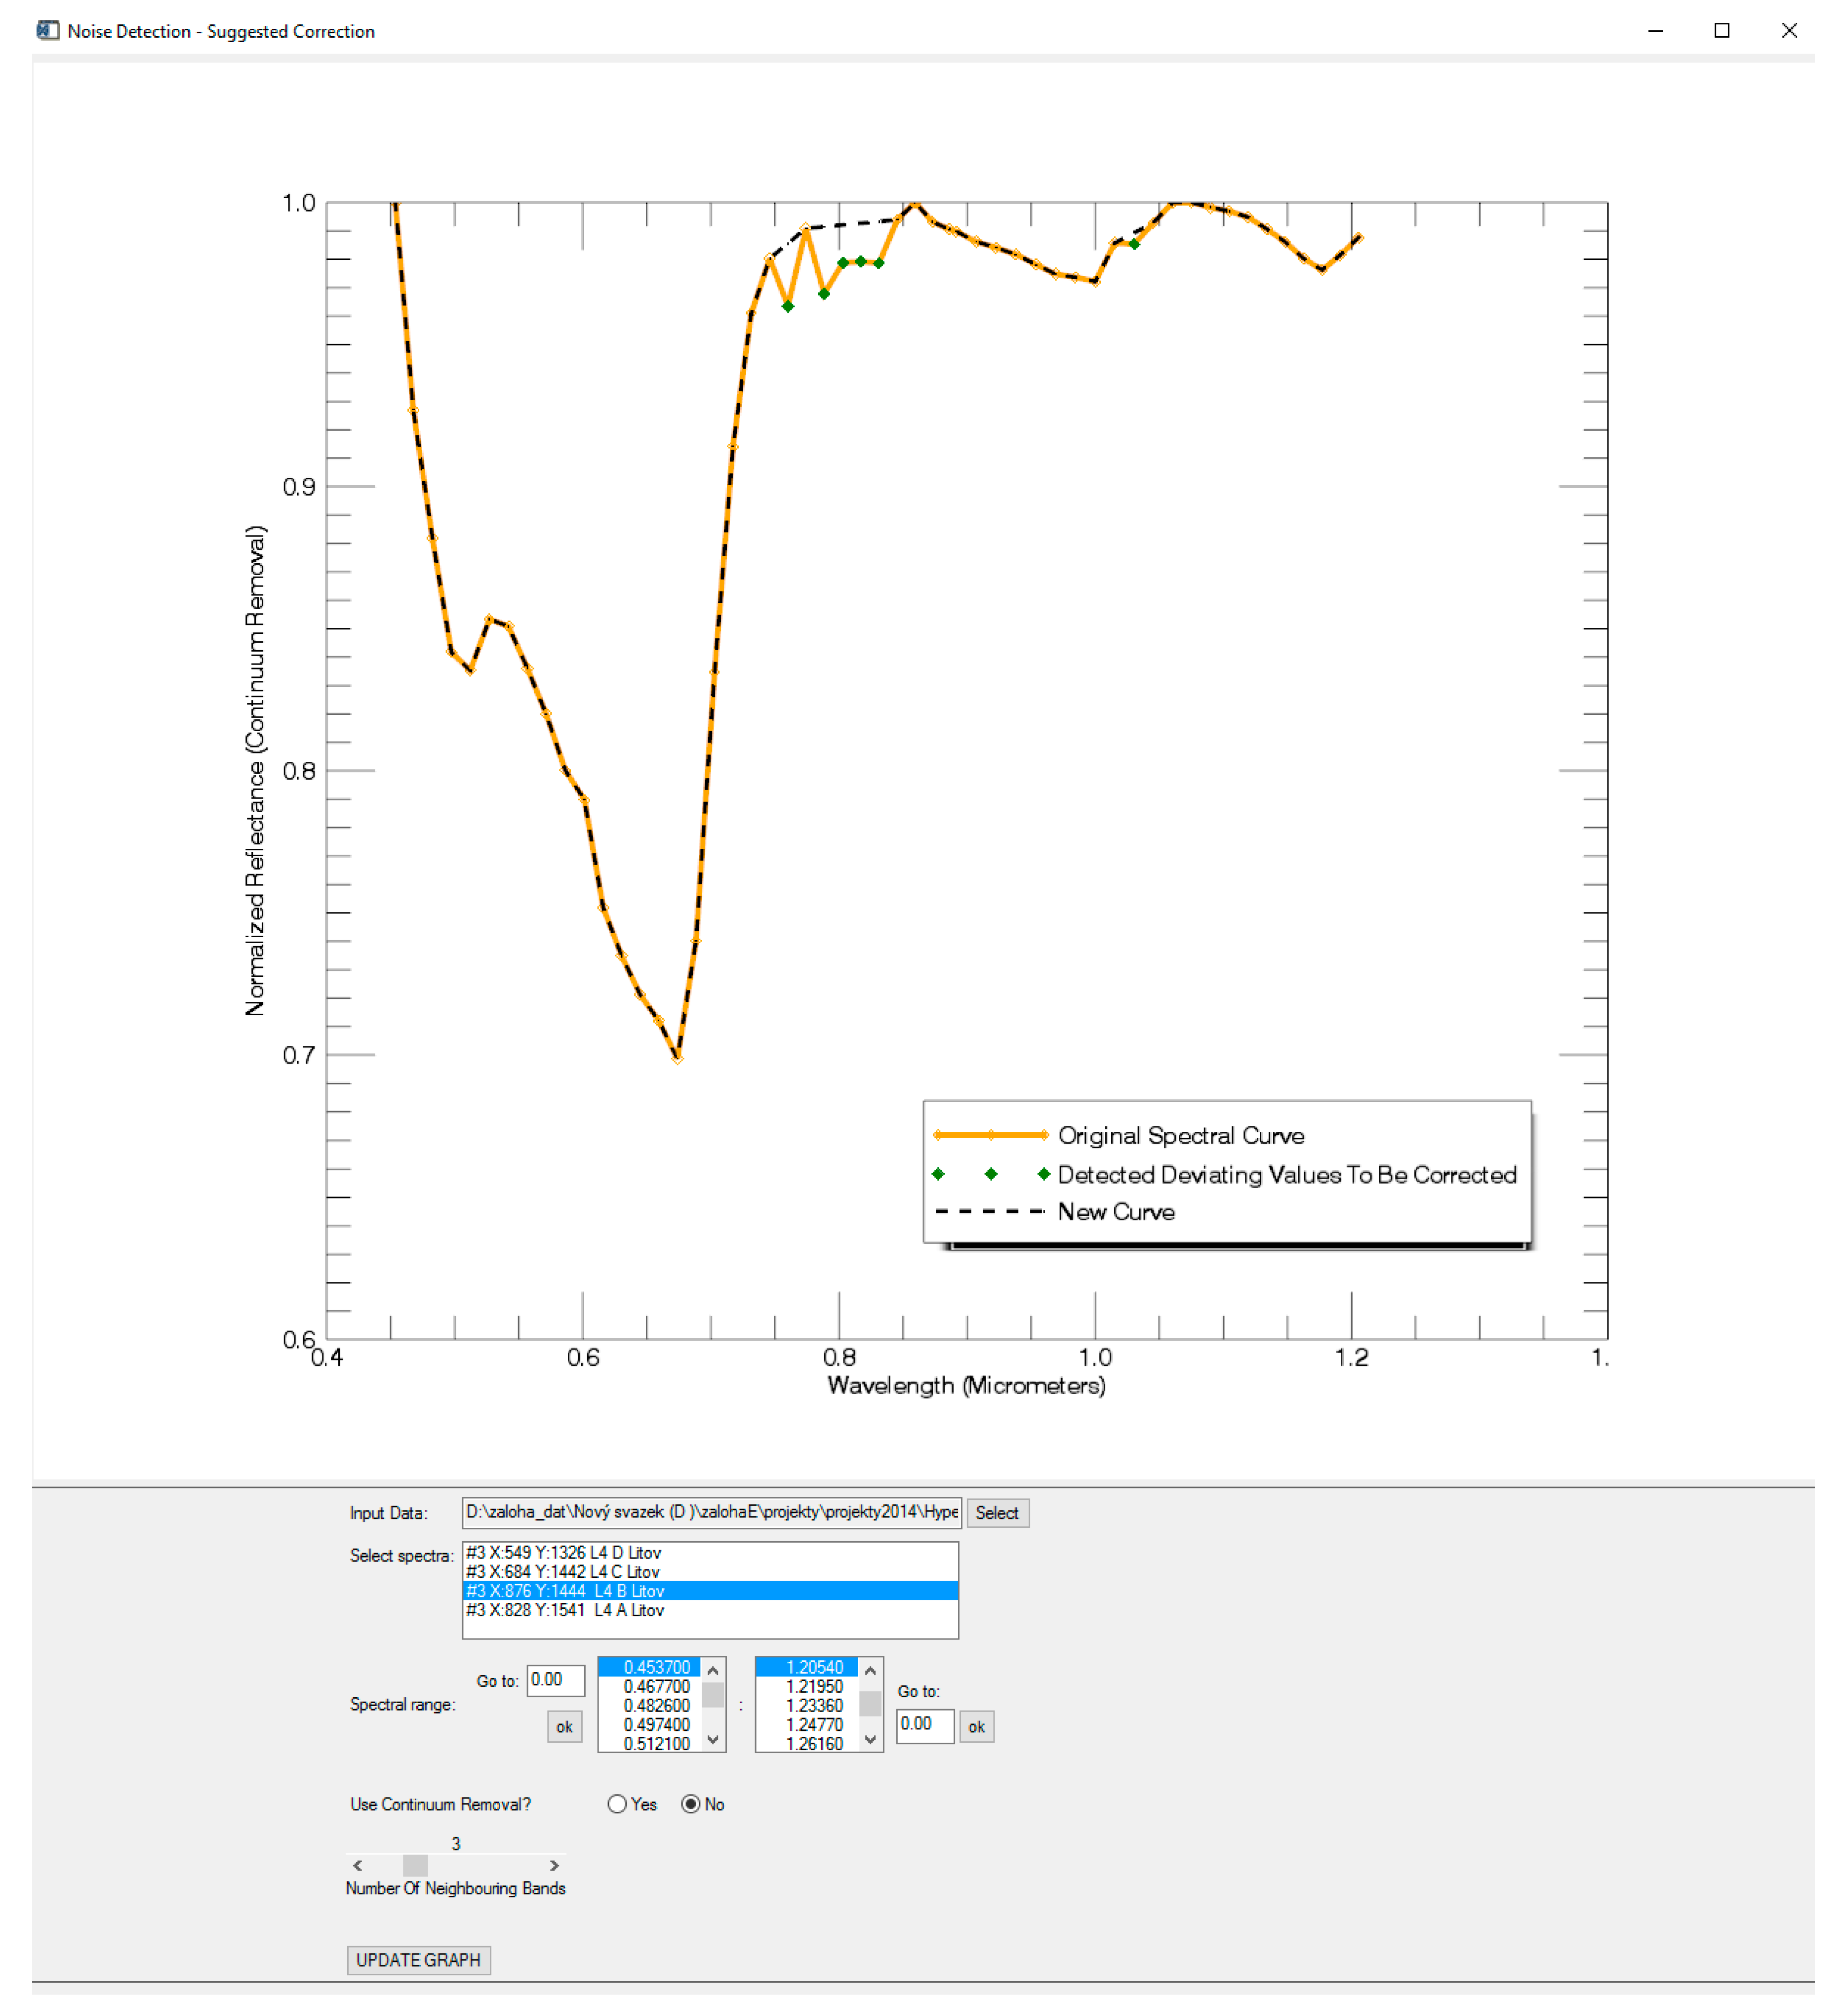Choose start wavelength 0.512100
Screen dimensions: 1840x2016
650,1743
